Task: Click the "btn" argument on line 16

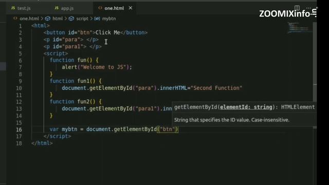Action: [167, 129]
